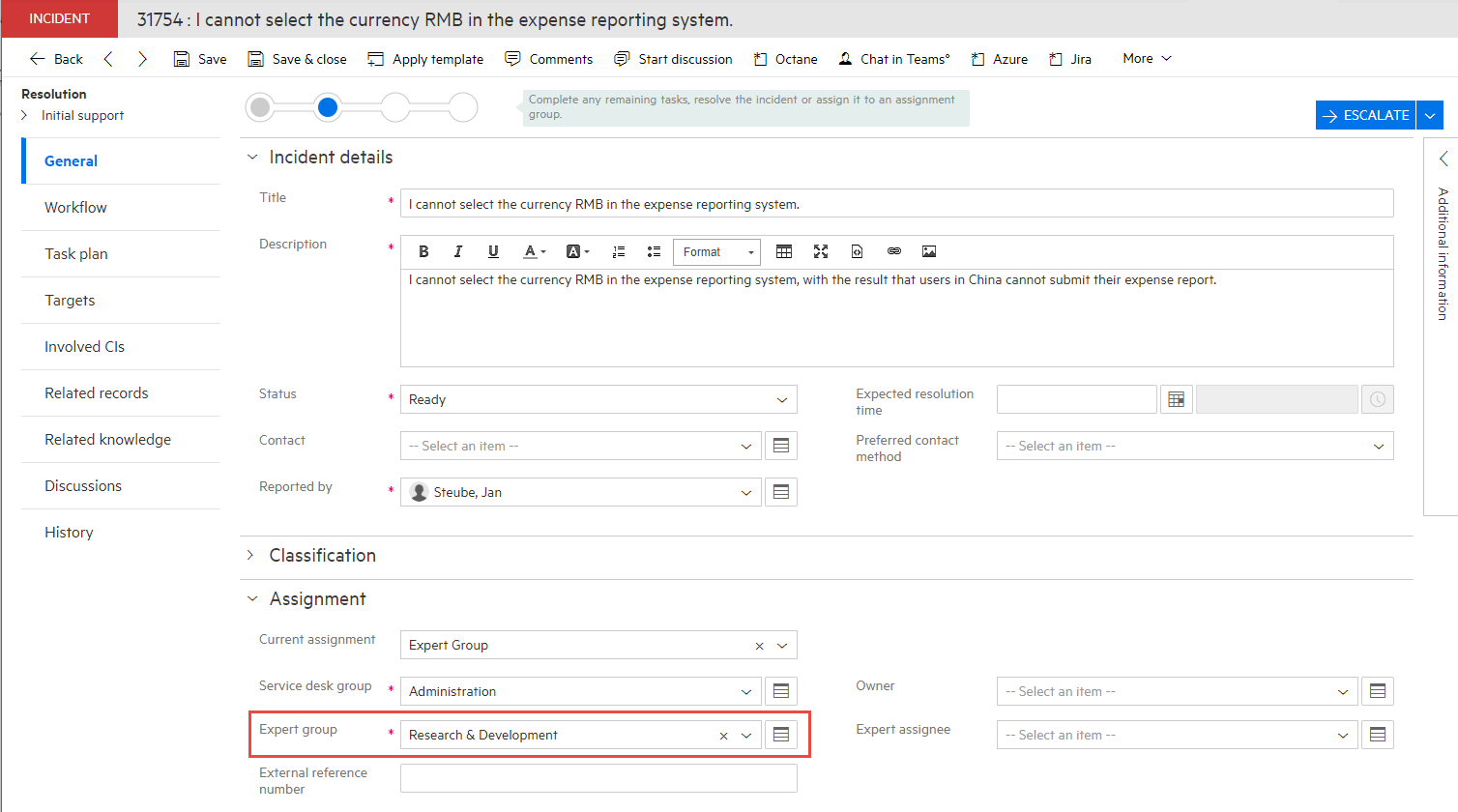The height and width of the screenshot is (812, 1458).
Task: Open the Expert group lookup browser
Action: pos(781,734)
